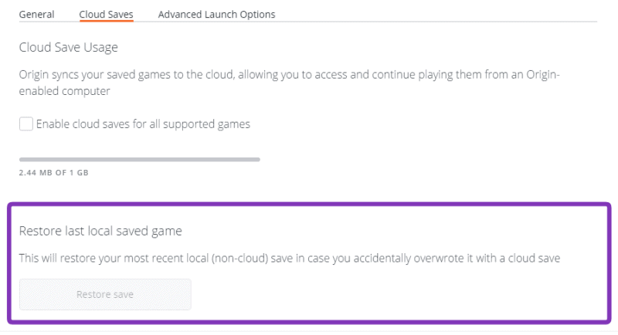
Task: Select the Cloud Saves tab
Action: click(106, 14)
